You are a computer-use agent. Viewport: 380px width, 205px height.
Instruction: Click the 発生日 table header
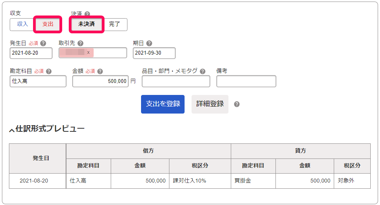[38, 158]
